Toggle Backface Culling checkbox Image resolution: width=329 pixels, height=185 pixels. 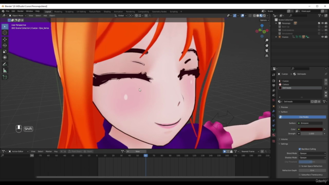coord(300,149)
